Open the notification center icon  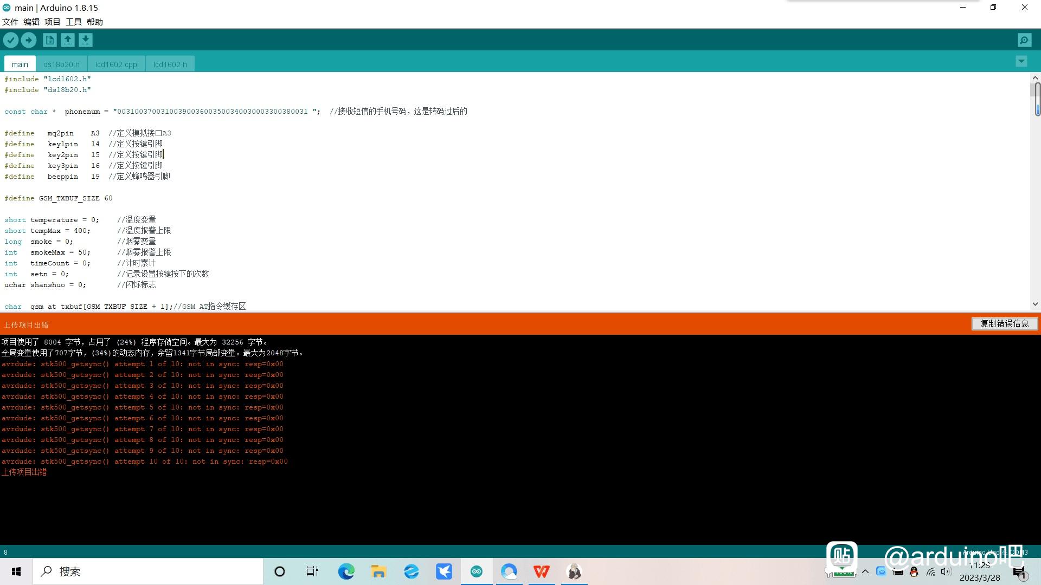coord(1019,573)
